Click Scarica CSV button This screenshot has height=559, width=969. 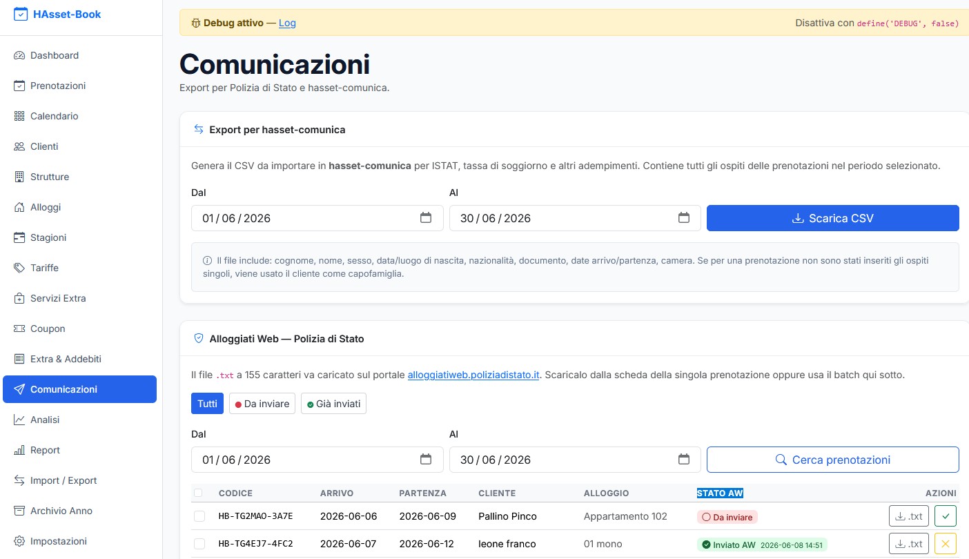(833, 218)
